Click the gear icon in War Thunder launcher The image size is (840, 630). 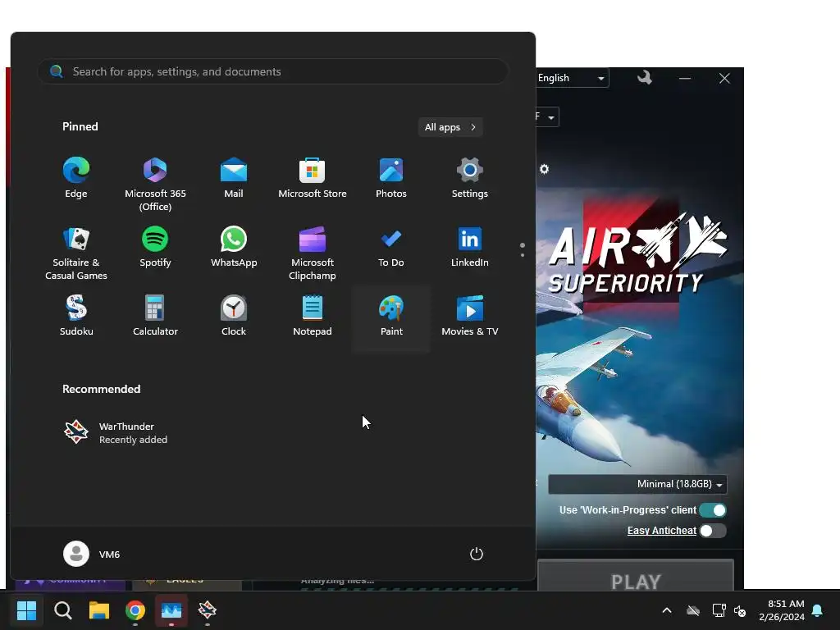545,169
